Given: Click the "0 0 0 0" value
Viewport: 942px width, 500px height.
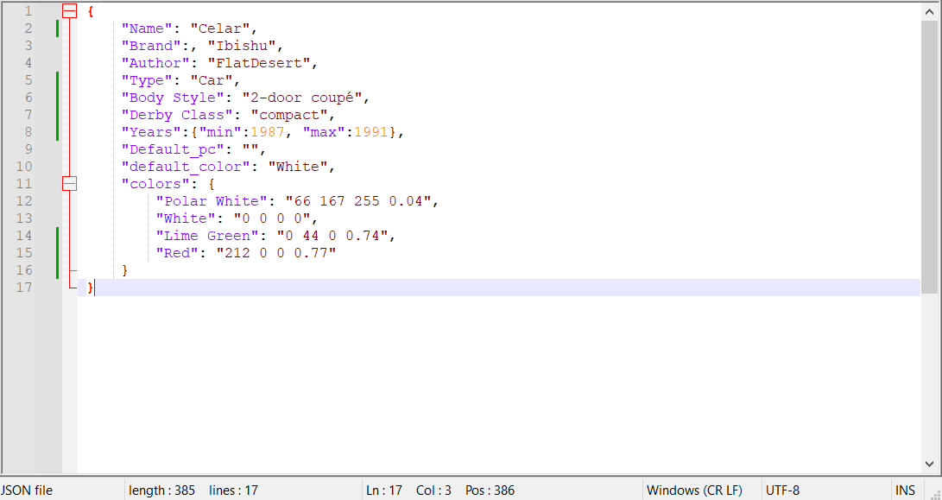Looking at the screenshot, I should click(x=272, y=218).
